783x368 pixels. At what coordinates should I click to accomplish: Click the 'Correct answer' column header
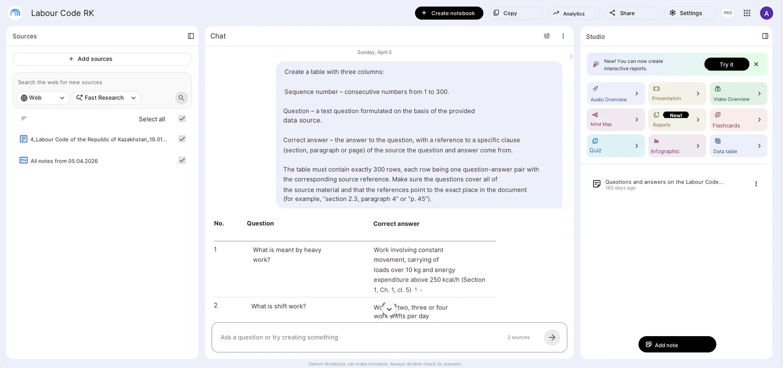click(x=397, y=223)
